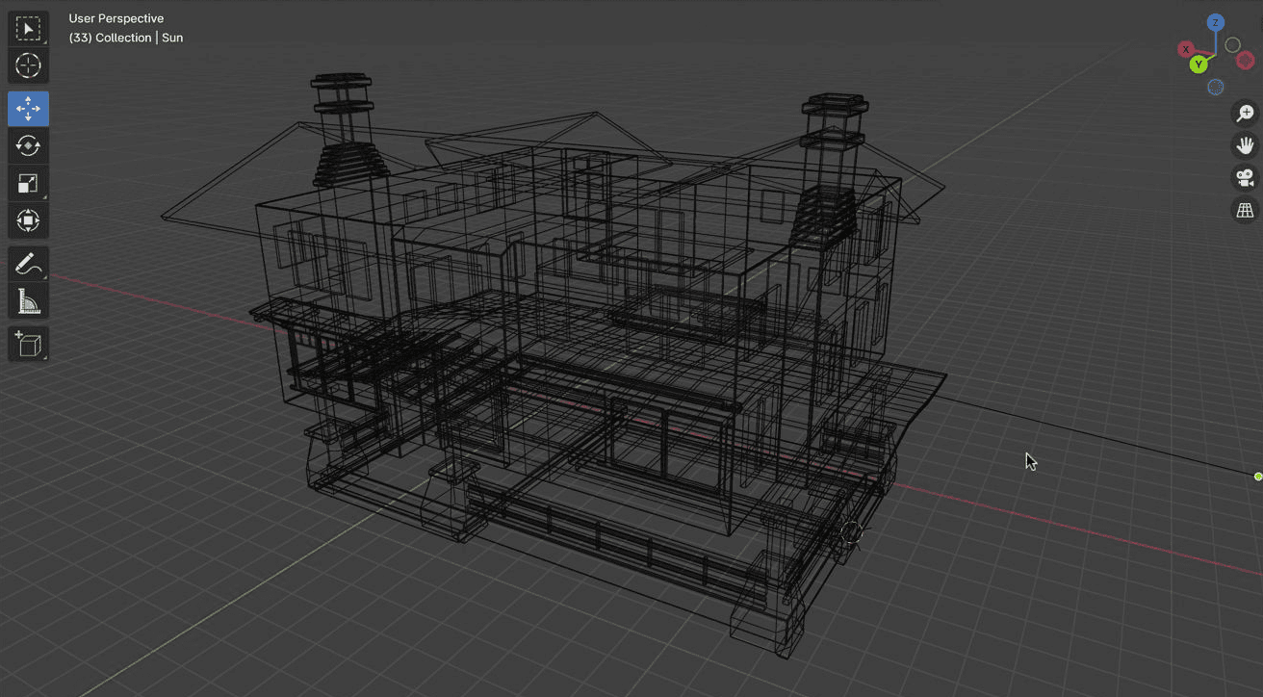This screenshot has height=697, width=1263.
Task: Click the '(33) Collection | Sun' label
Action: 126,38
